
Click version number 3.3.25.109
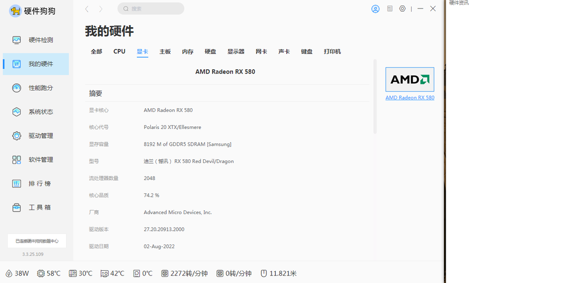click(x=33, y=254)
